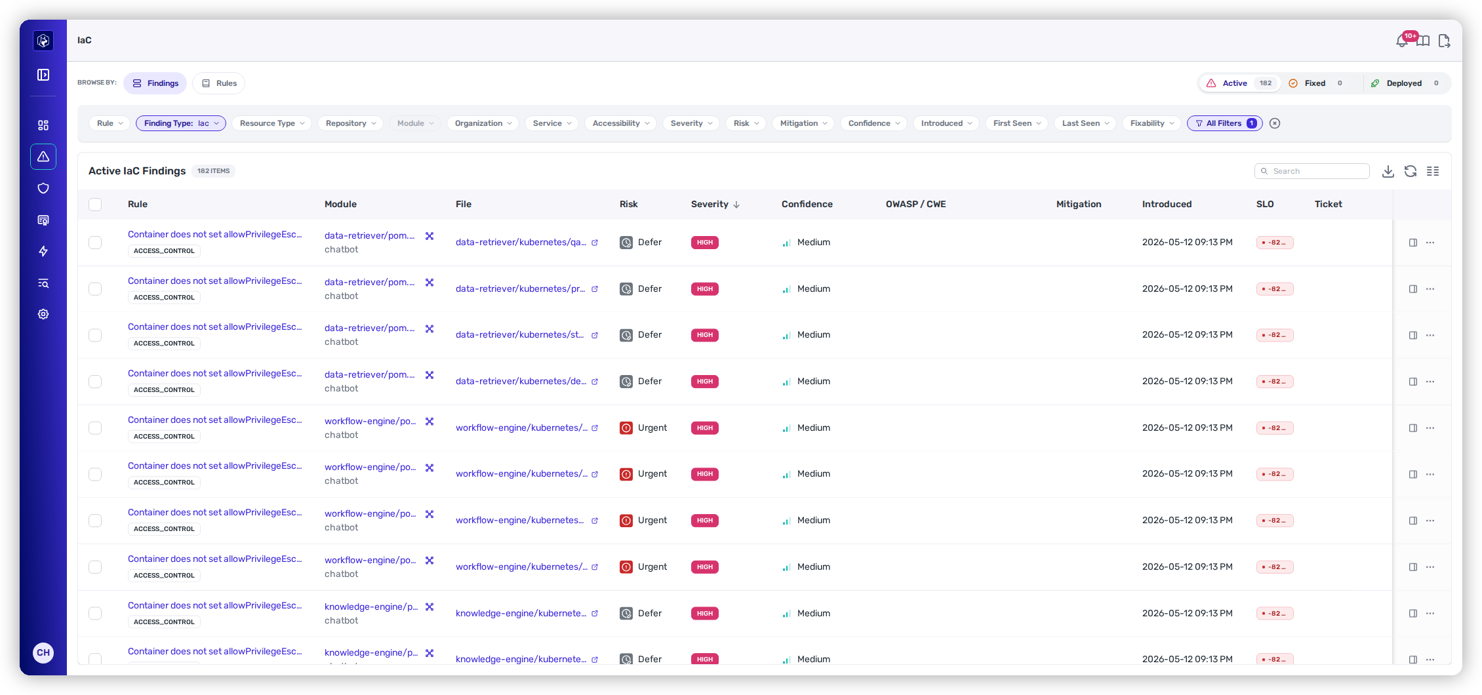Image resolution: width=1482 pixels, height=695 pixels.
Task: Open the first workflow-engine/po module link
Action: [370, 421]
